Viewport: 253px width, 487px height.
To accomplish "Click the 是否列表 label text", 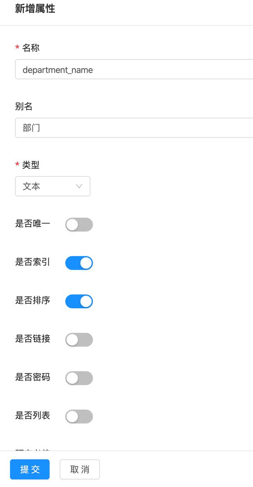I will tap(33, 416).
